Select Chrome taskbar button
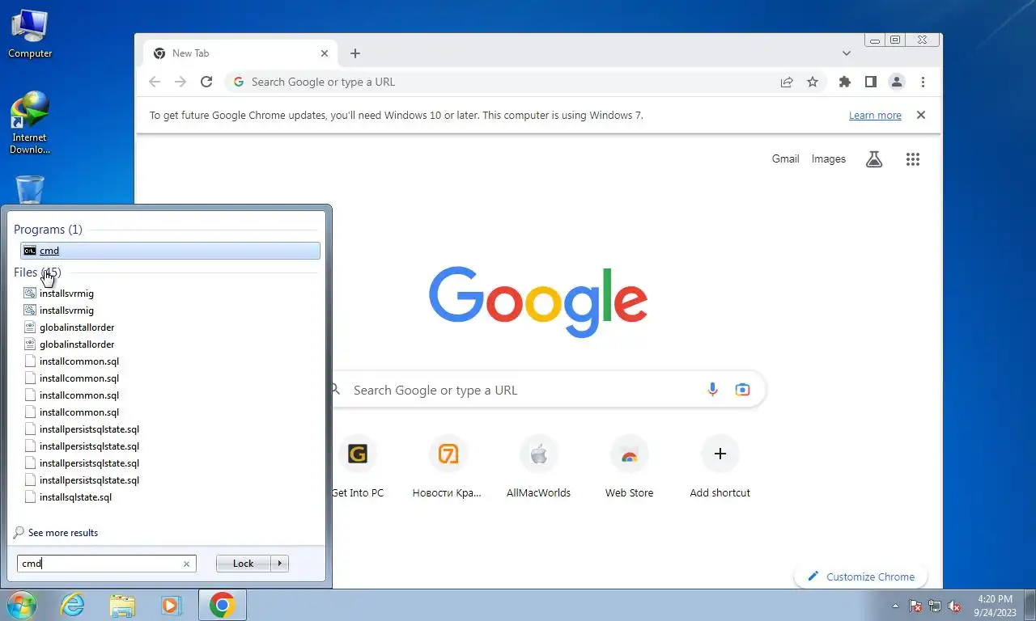 [223, 605]
